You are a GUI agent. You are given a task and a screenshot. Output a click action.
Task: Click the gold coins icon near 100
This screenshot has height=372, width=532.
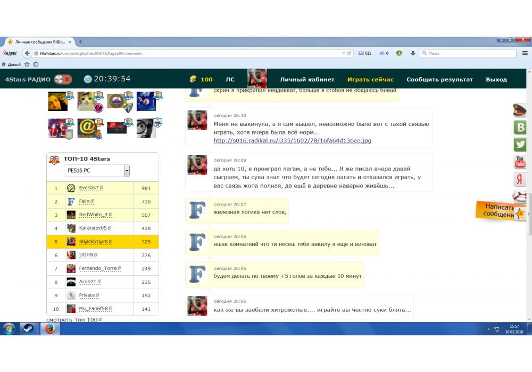(x=193, y=80)
